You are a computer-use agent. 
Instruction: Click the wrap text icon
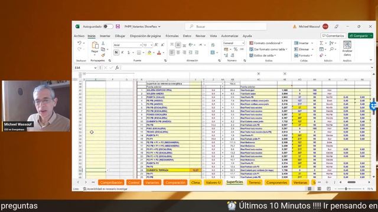(213, 45)
